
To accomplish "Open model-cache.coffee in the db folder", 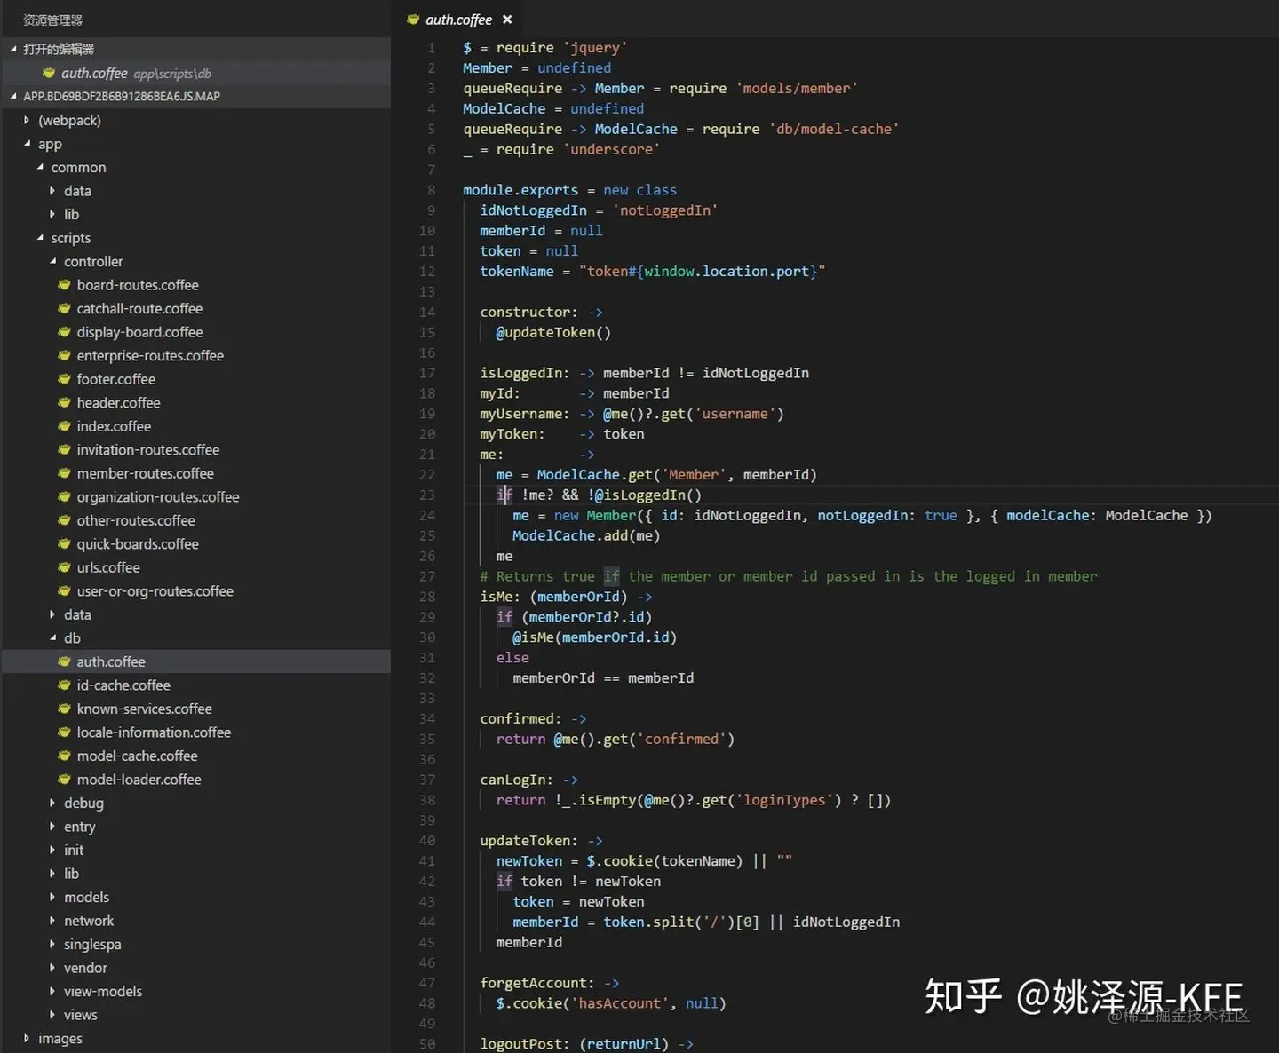I will [137, 756].
